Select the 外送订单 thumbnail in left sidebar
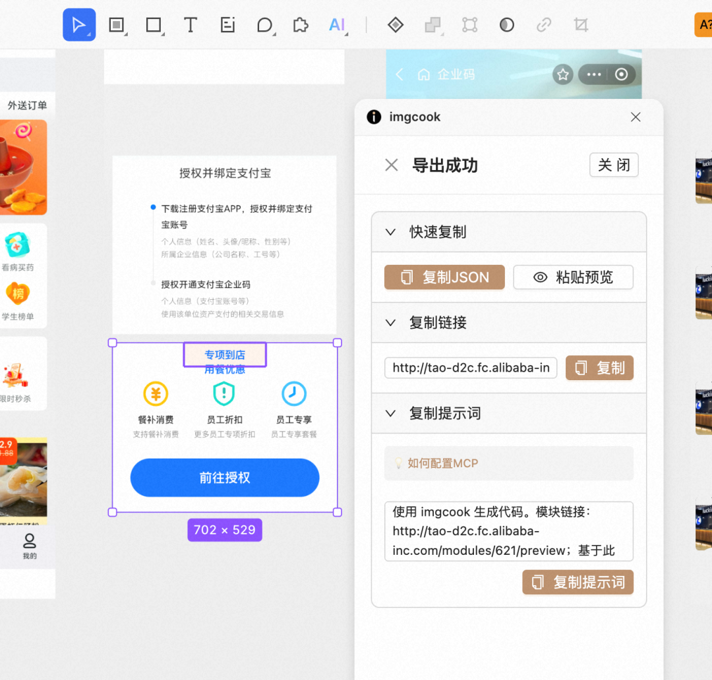 [26, 105]
